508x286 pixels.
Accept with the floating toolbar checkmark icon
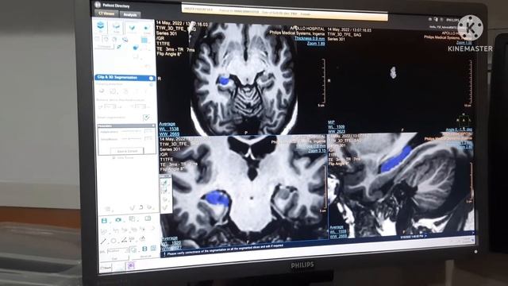click(166, 207)
